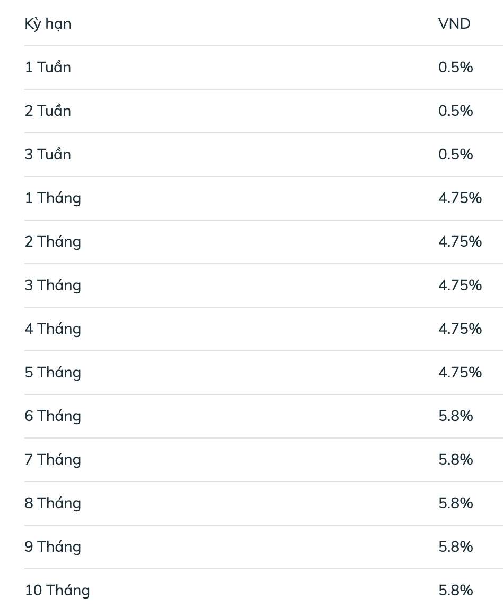This screenshot has width=503, height=606.
Task: Select the 2 Tháng term row
Action: [53, 242]
